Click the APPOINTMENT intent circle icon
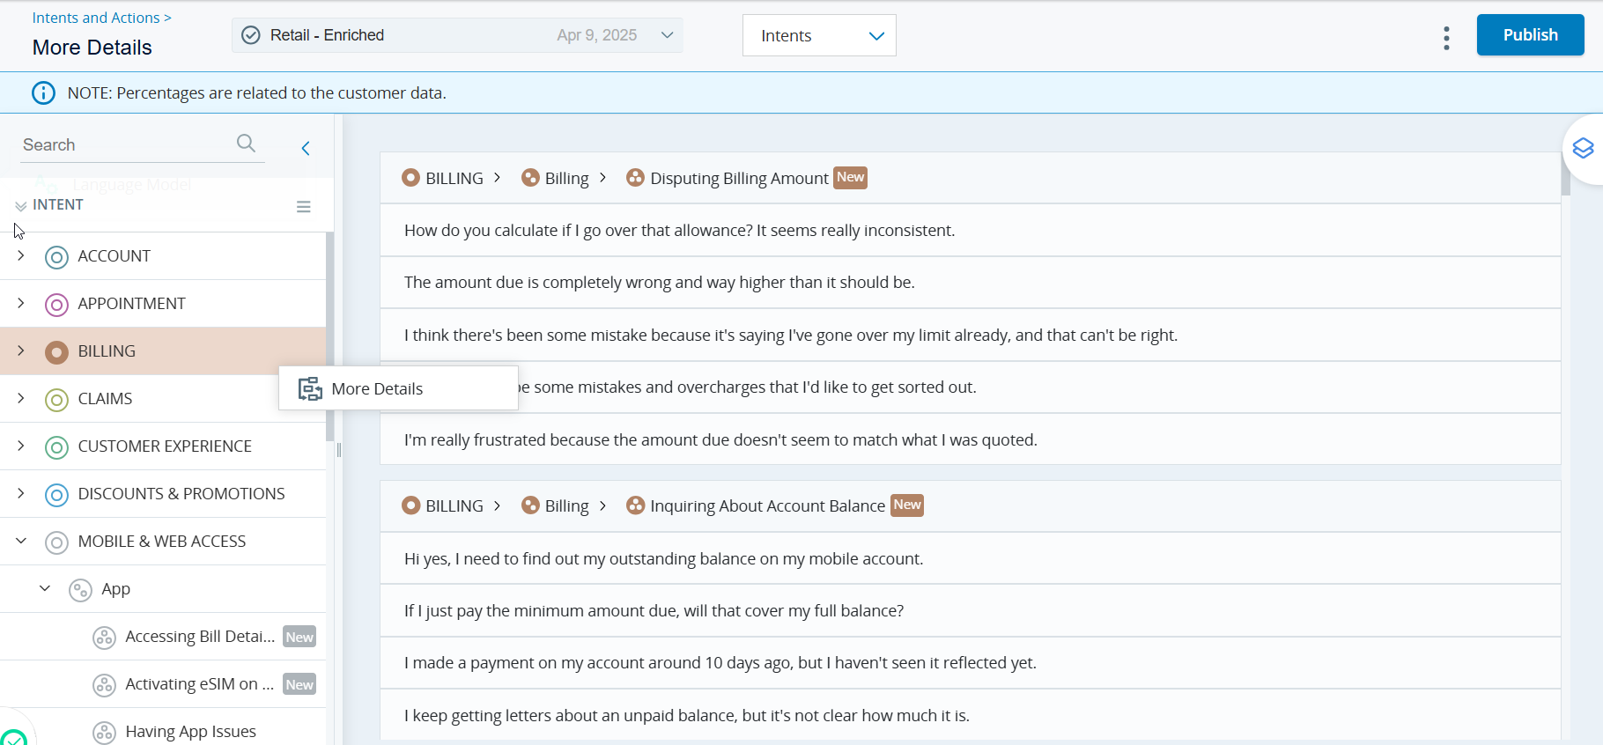Viewport: 1603px width, 745px height. point(56,305)
